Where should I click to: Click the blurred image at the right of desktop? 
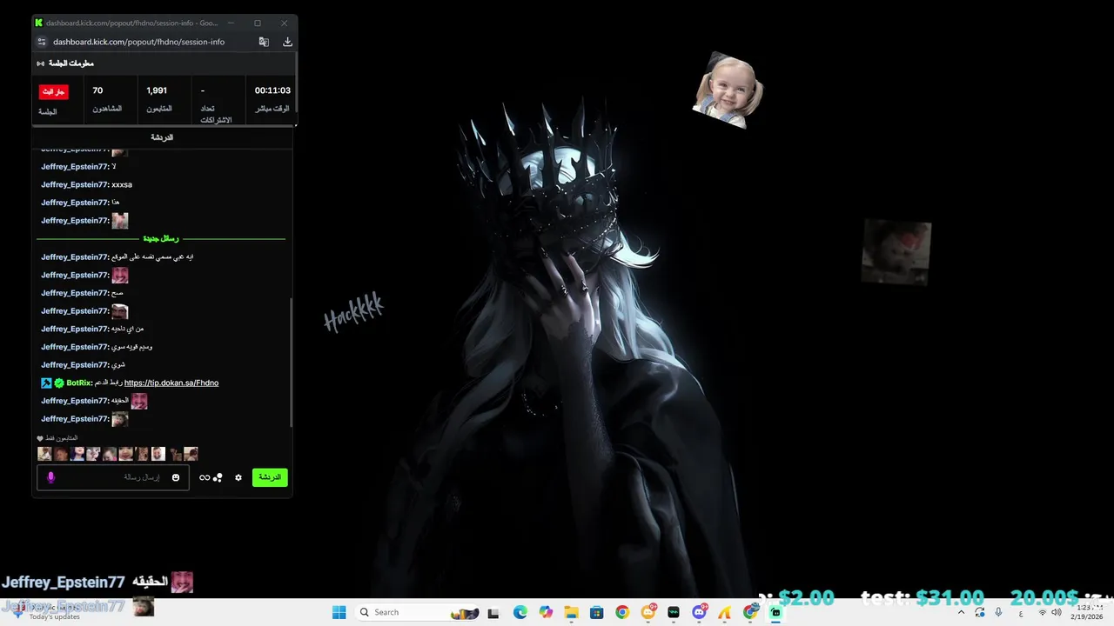(896, 252)
